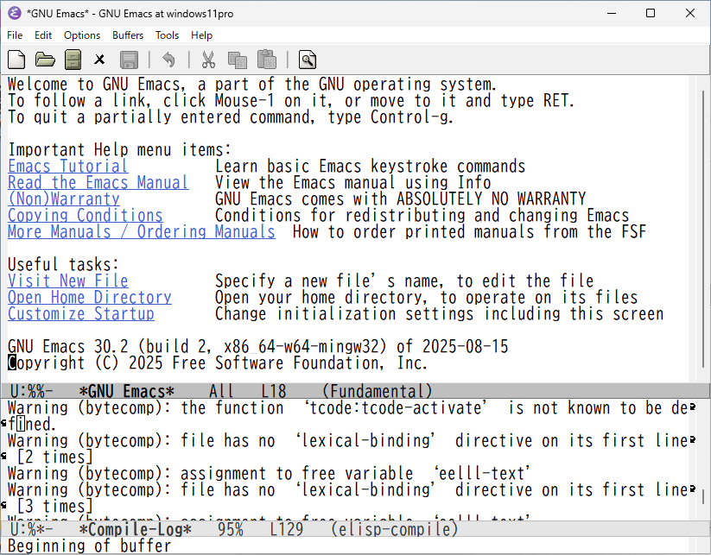Open Read the Emacs Manual link
This screenshot has height=555, width=711.
98,183
